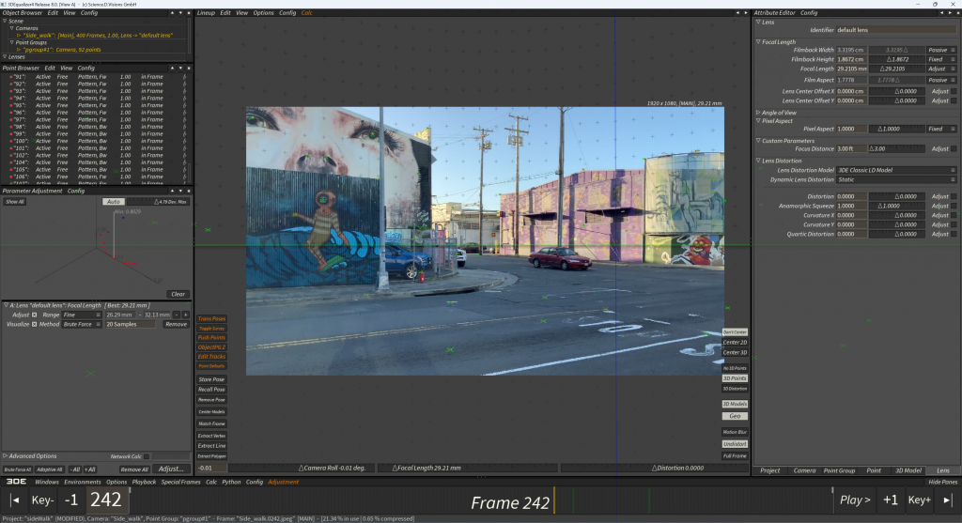Expand the Angle of View section
This screenshot has width=962, height=523.
click(x=758, y=113)
